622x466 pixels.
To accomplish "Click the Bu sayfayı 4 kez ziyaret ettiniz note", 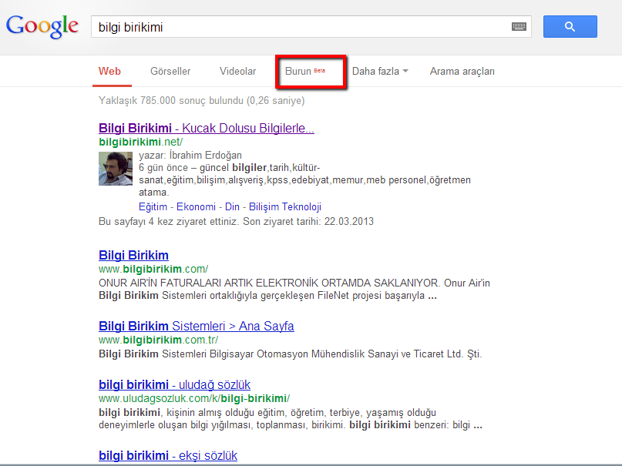I will click(x=236, y=222).
